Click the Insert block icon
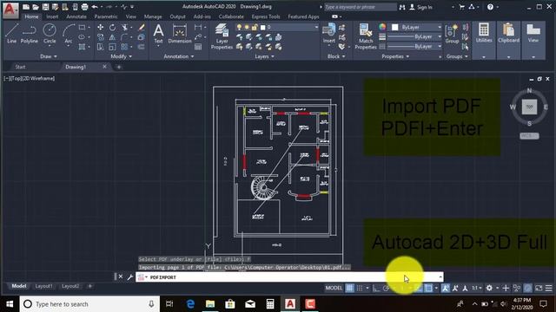The width and height of the screenshot is (556, 312). click(328, 34)
